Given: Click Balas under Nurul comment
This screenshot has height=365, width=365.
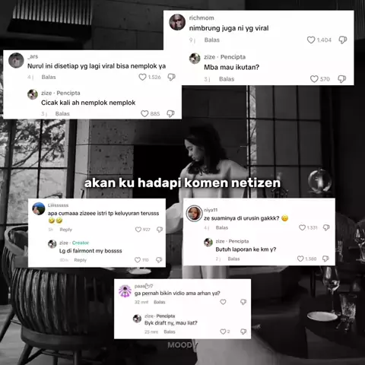Looking at the screenshot, I should tap(49, 77).
